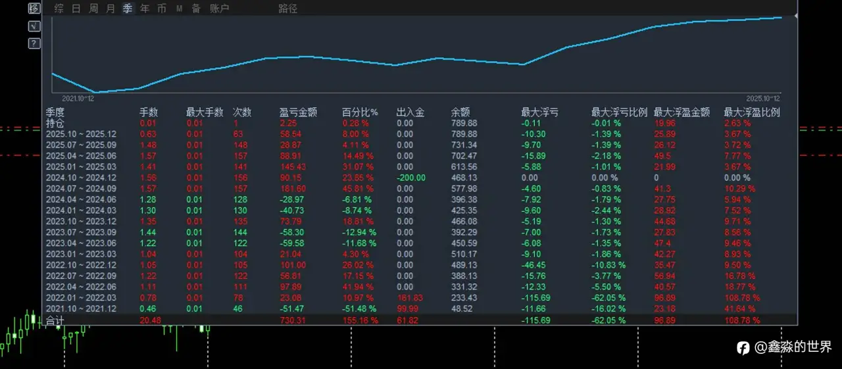This screenshot has height=369, width=842.
Task: Click the 最大浮盈比例 column header
Action: tap(752, 112)
